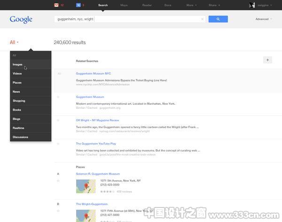
Task: Select Books in the filter menu
Action: [x=31, y=110]
